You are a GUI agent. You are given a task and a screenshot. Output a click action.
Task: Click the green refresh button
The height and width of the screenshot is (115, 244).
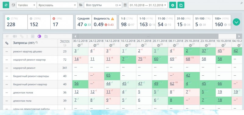(6, 5)
